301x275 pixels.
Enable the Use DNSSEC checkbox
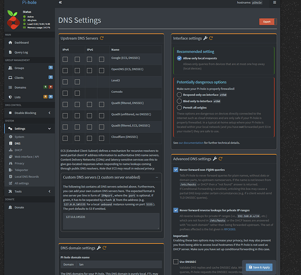(176, 262)
